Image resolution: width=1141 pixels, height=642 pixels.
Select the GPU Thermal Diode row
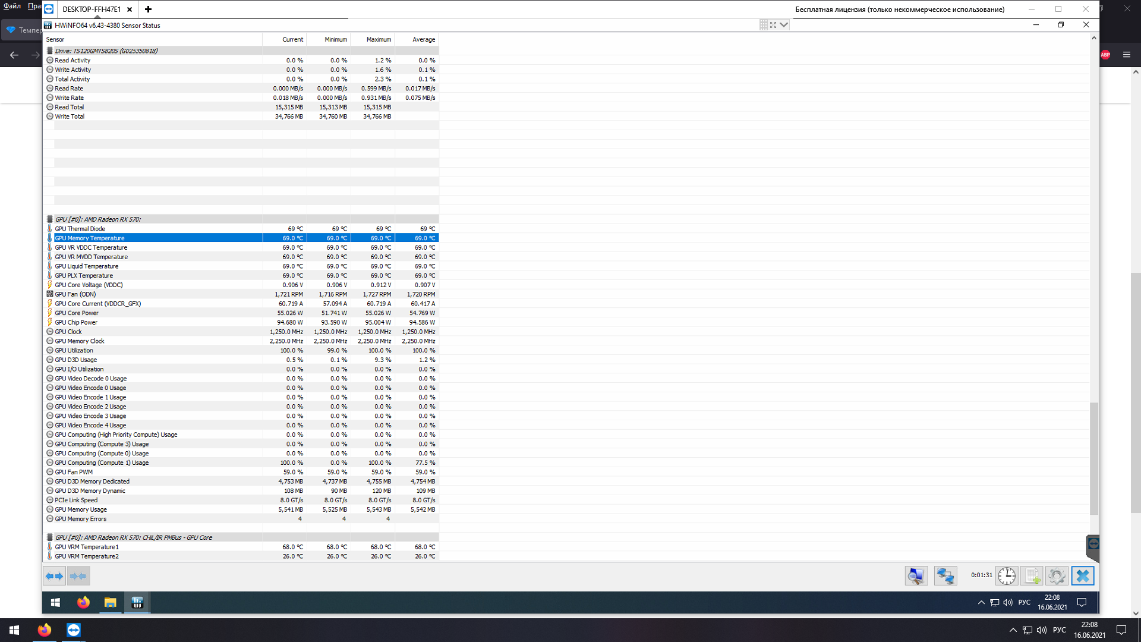pyautogui.click(x=242, y=229)
